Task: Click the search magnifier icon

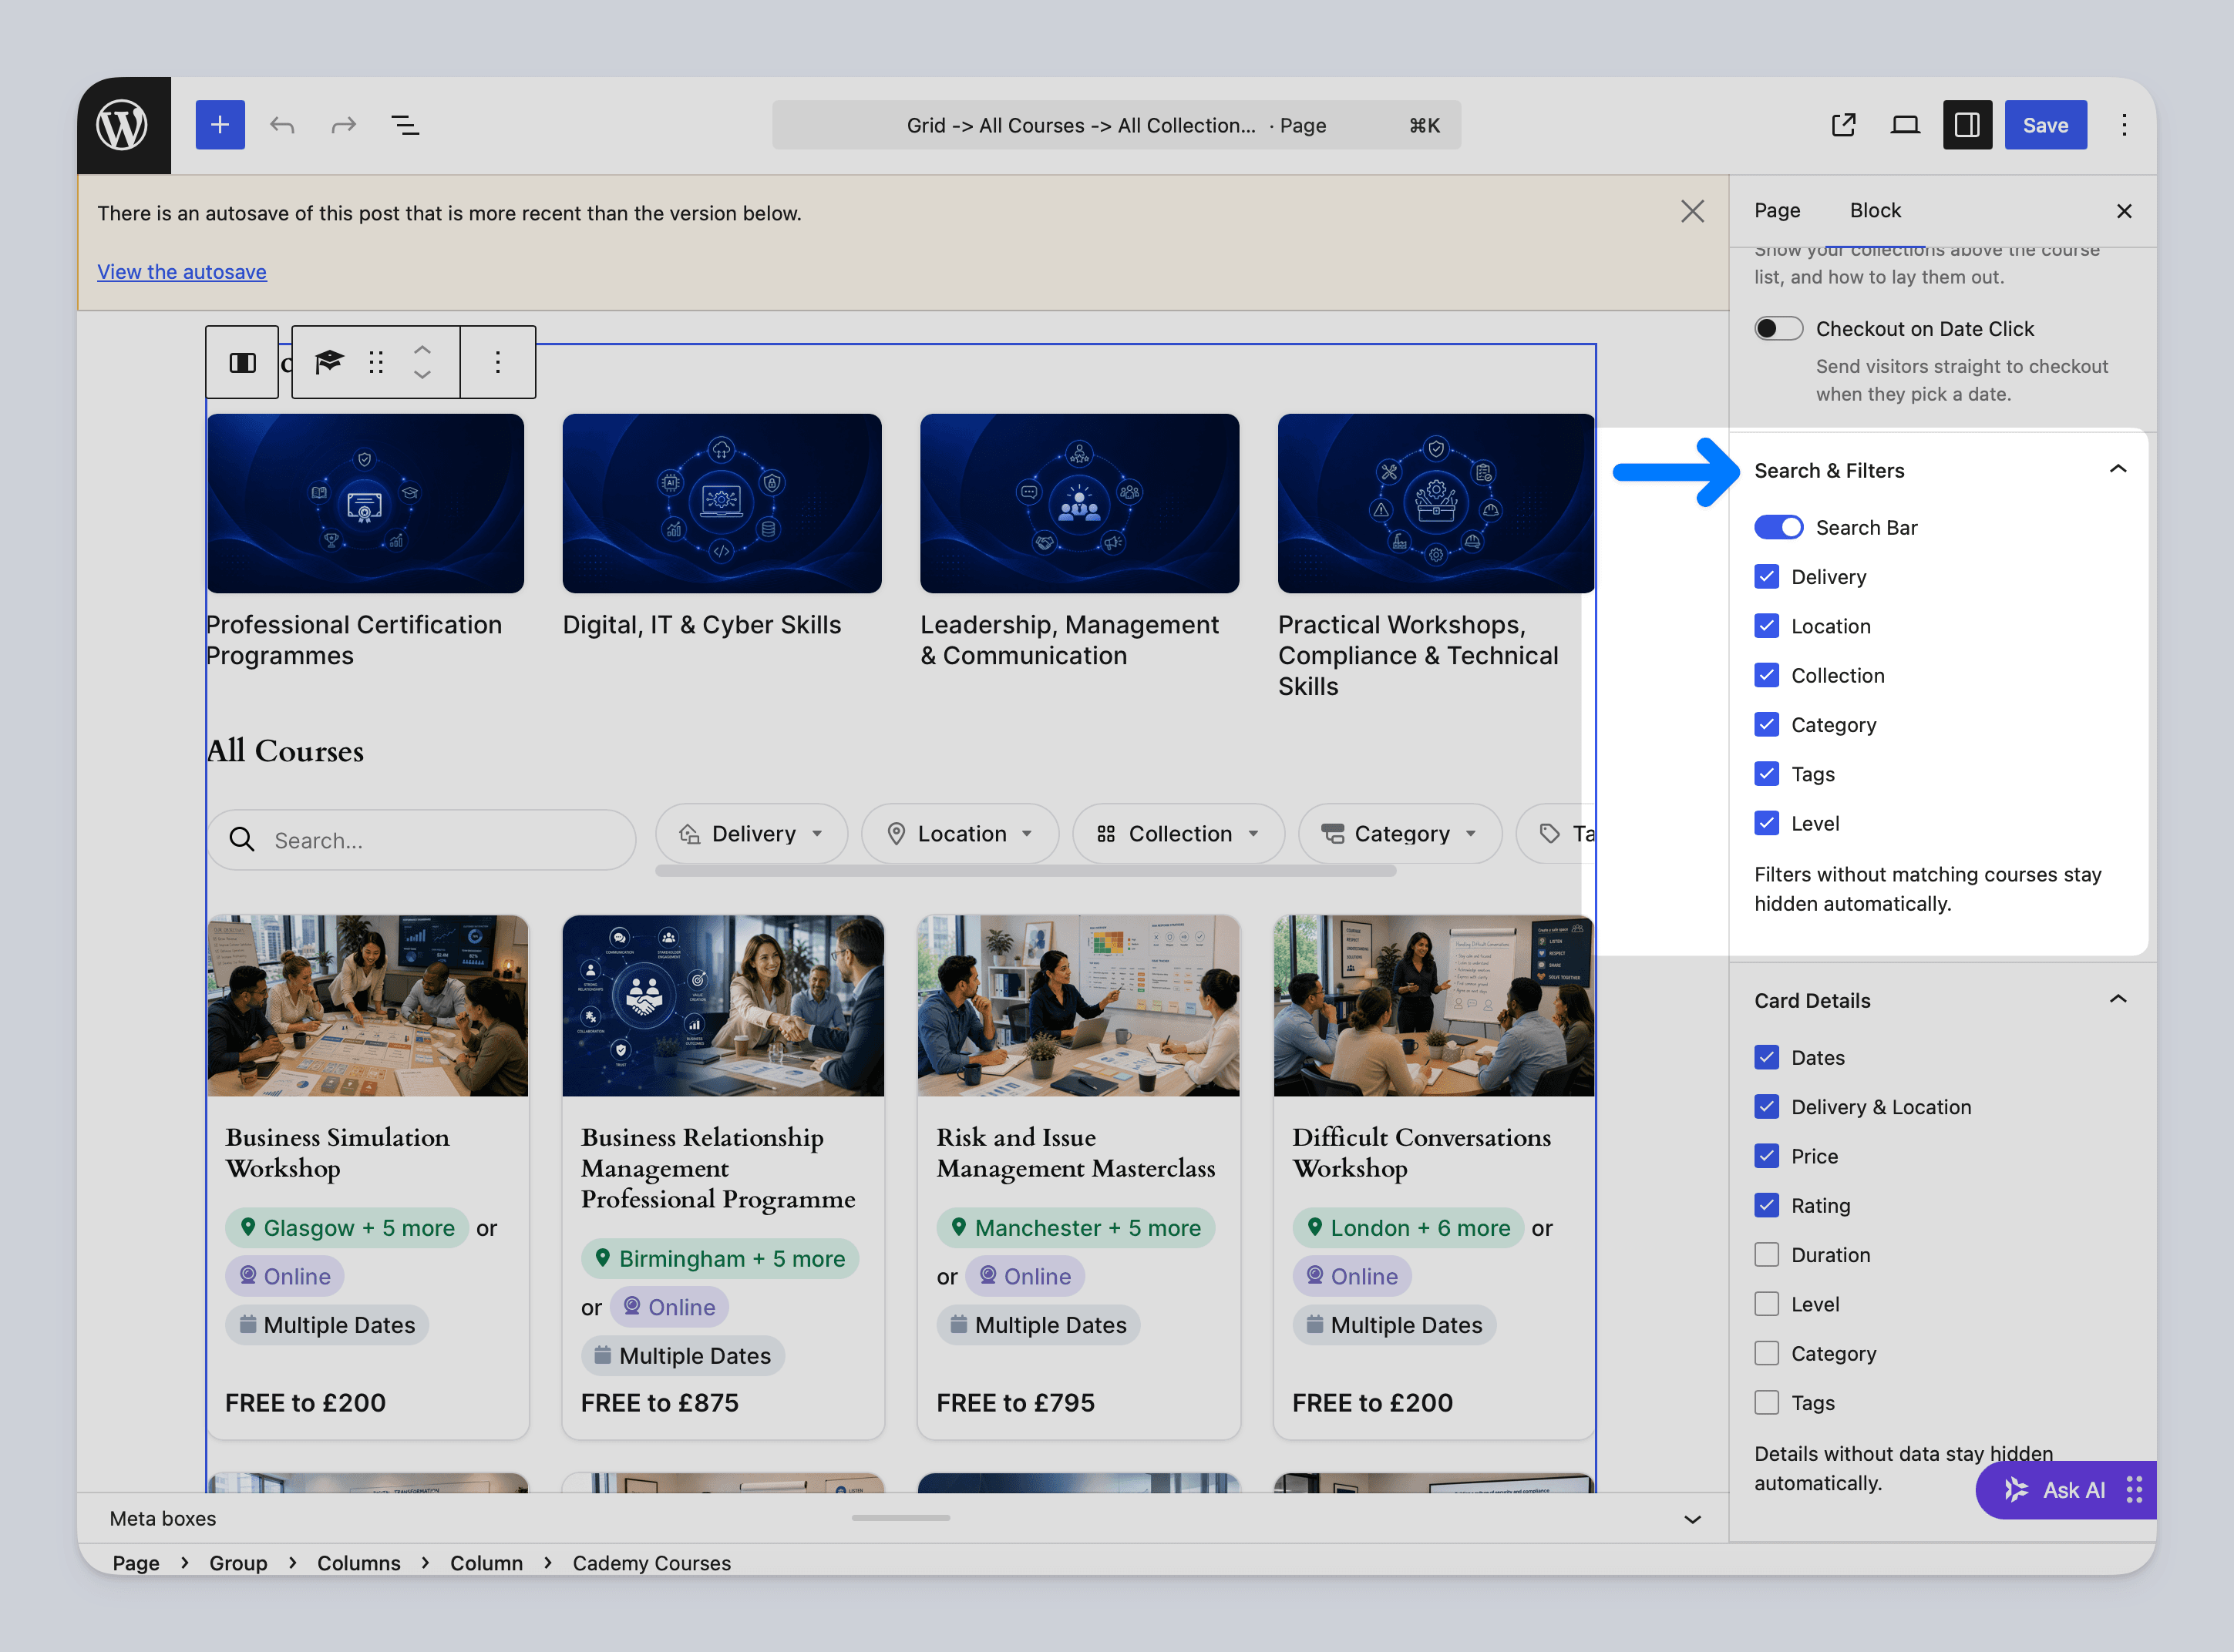Action: tap(242, 839)
